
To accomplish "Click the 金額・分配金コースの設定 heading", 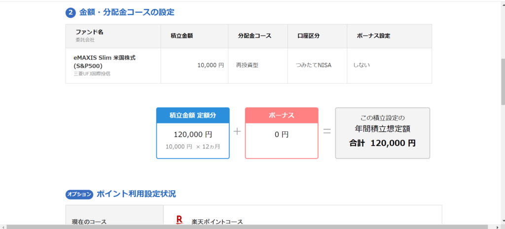I will [127, 12].
